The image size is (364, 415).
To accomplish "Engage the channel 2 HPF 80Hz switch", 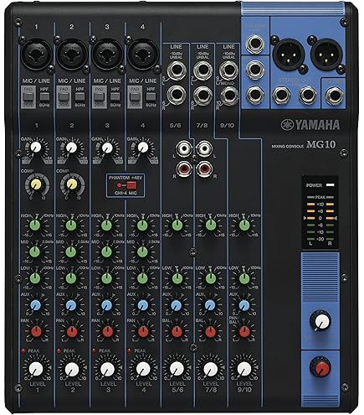I will point(79,97).
